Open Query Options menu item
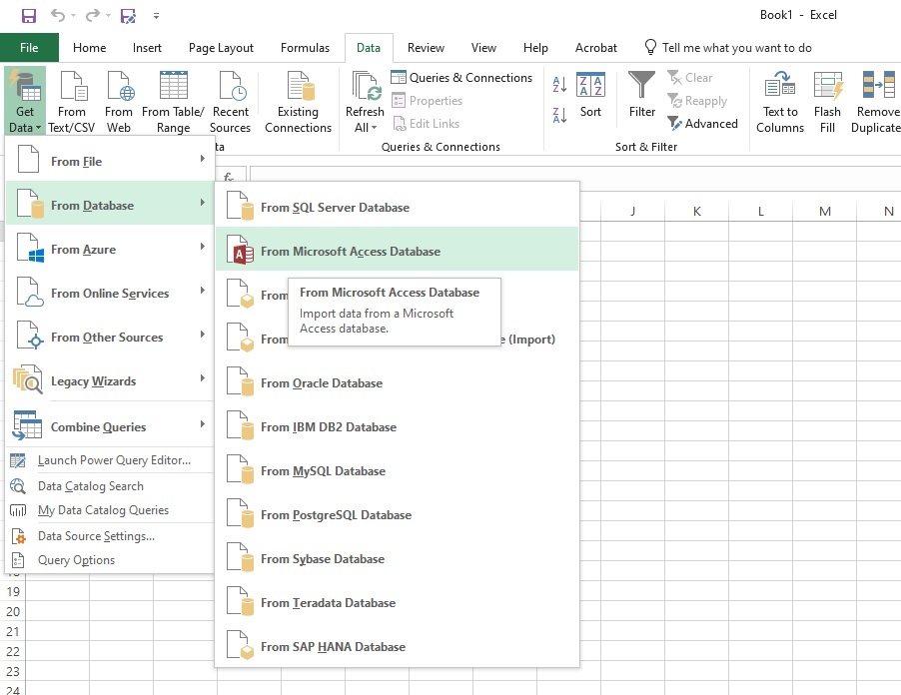The width and height of the screenshot is (901, 695). pos(109,560)
